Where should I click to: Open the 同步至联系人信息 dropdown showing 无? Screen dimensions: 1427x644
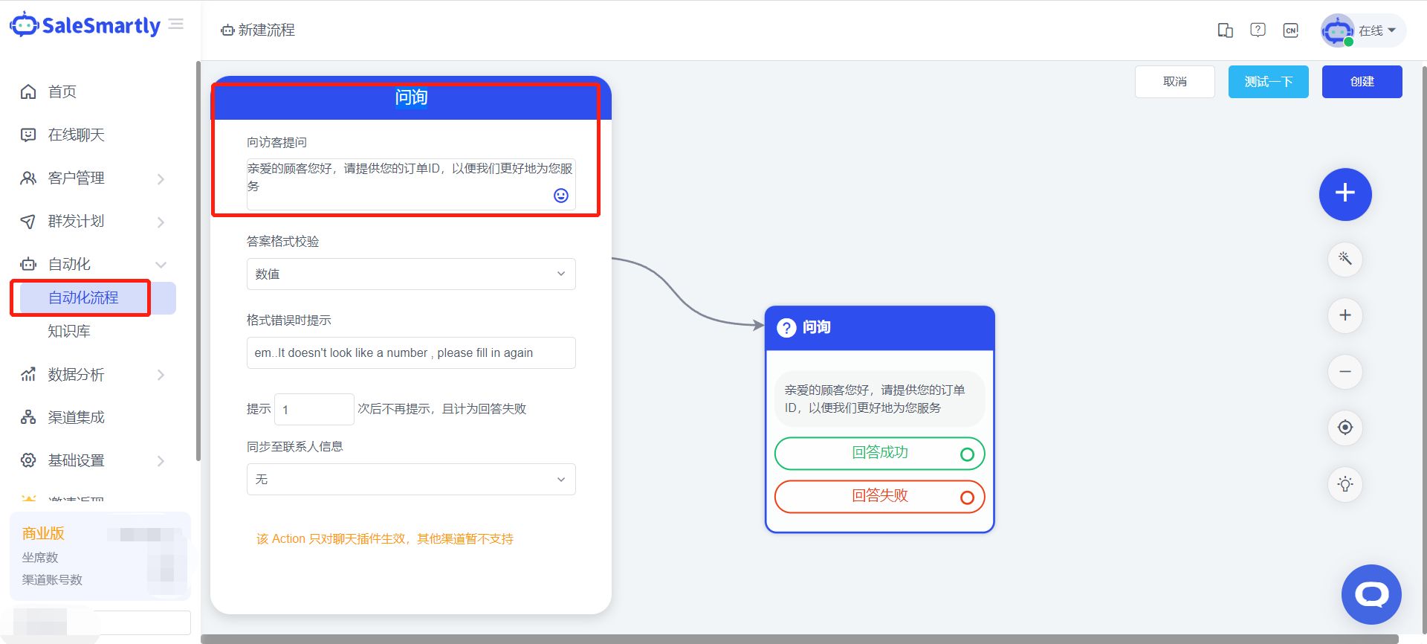[411, 479]
